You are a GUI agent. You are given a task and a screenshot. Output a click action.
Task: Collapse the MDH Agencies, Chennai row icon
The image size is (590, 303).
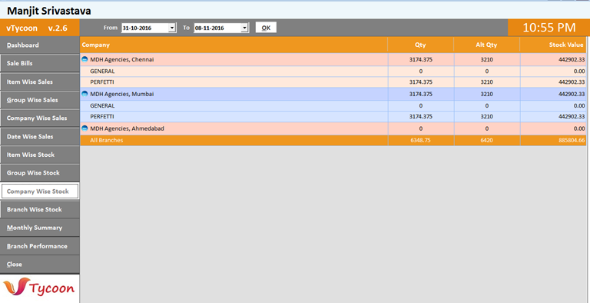pos(85,59)
